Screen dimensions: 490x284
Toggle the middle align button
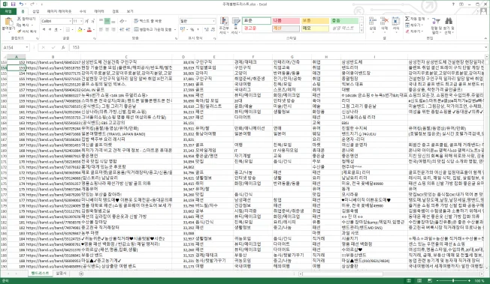click(x=107, y=21)
